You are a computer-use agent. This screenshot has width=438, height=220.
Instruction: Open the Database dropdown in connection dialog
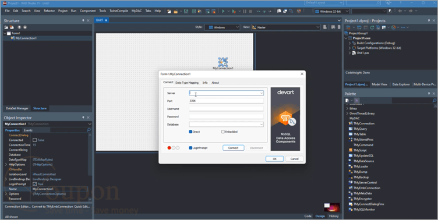[x=261, y=125]
